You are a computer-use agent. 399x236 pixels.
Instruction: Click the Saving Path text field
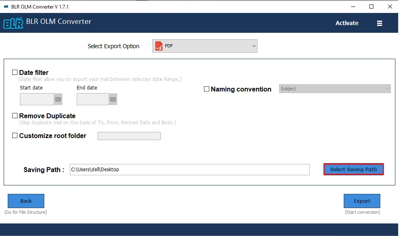click(x=189, y=170)
